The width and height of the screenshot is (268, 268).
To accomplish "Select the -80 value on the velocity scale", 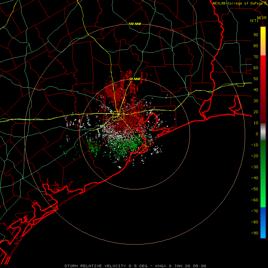I will [x=255, y=222].
